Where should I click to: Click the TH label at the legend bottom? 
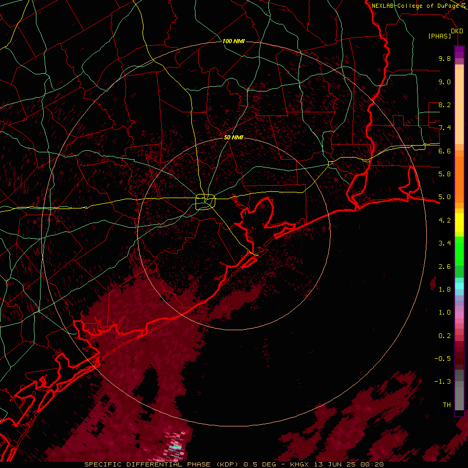[447, 405]
